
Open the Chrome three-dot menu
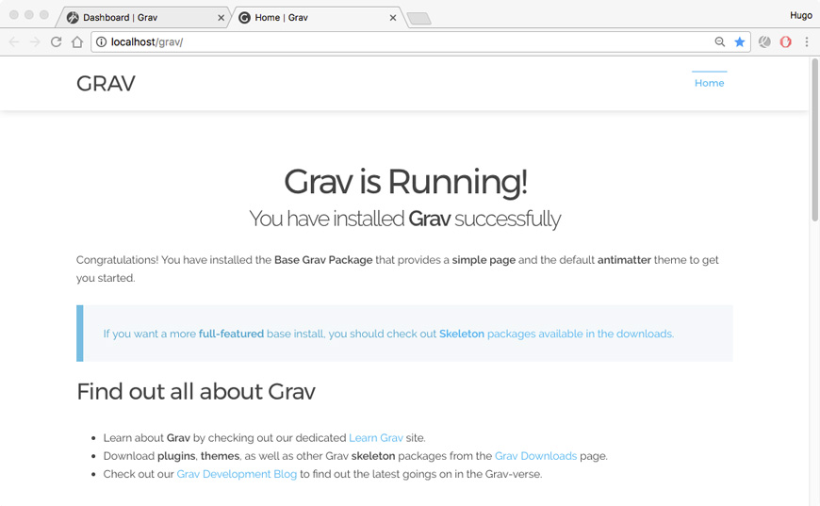807,41
